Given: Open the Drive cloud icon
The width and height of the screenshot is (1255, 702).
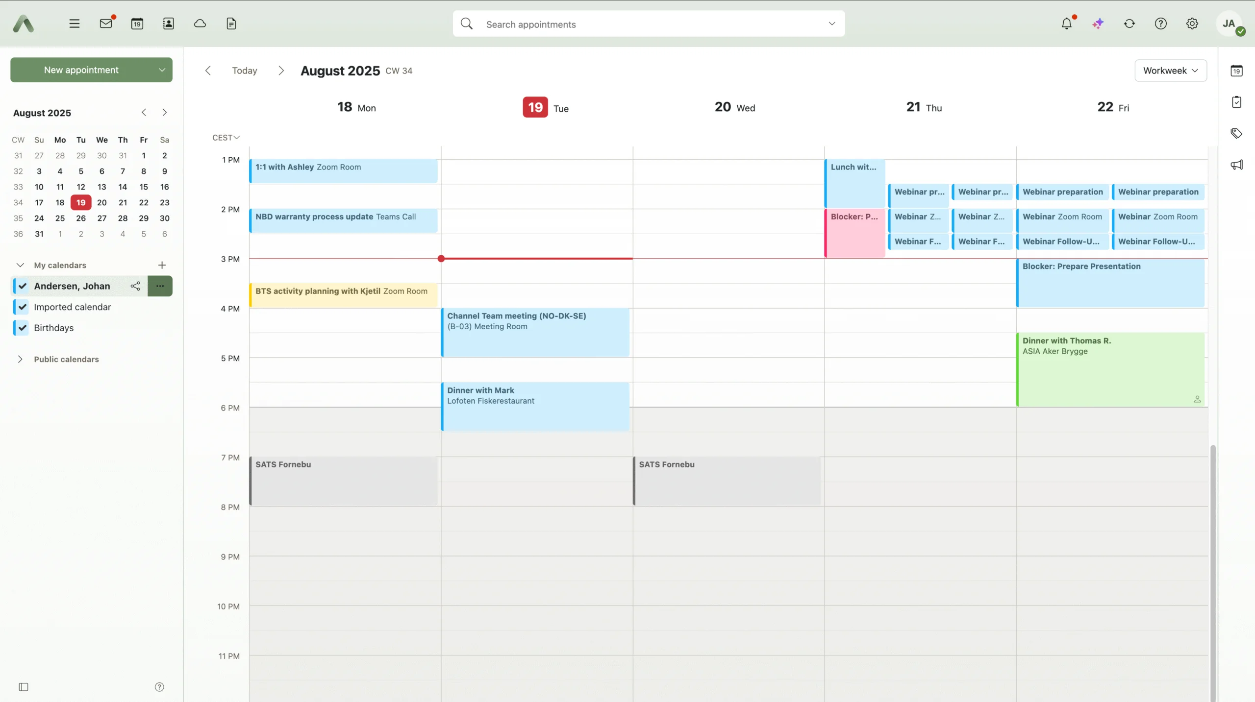Looking at the screenshot, I should pos(200,24).
